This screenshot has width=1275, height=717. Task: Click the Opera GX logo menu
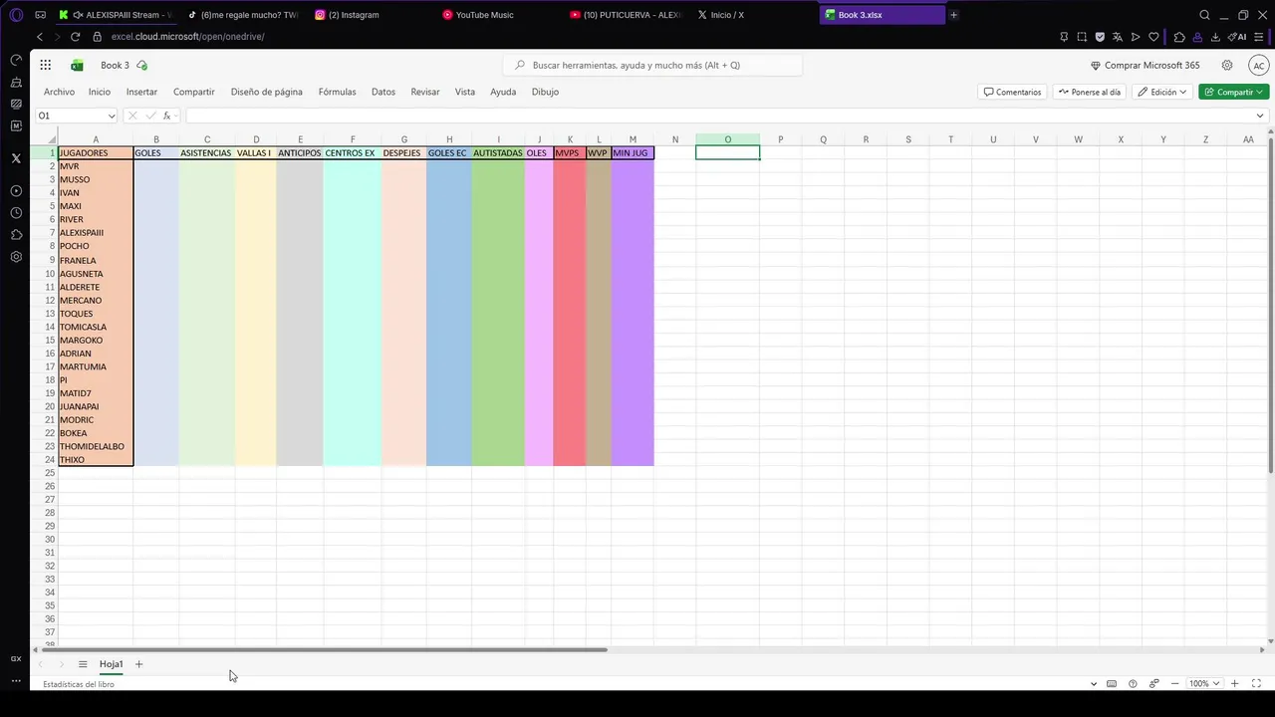(x=16, y=15)
